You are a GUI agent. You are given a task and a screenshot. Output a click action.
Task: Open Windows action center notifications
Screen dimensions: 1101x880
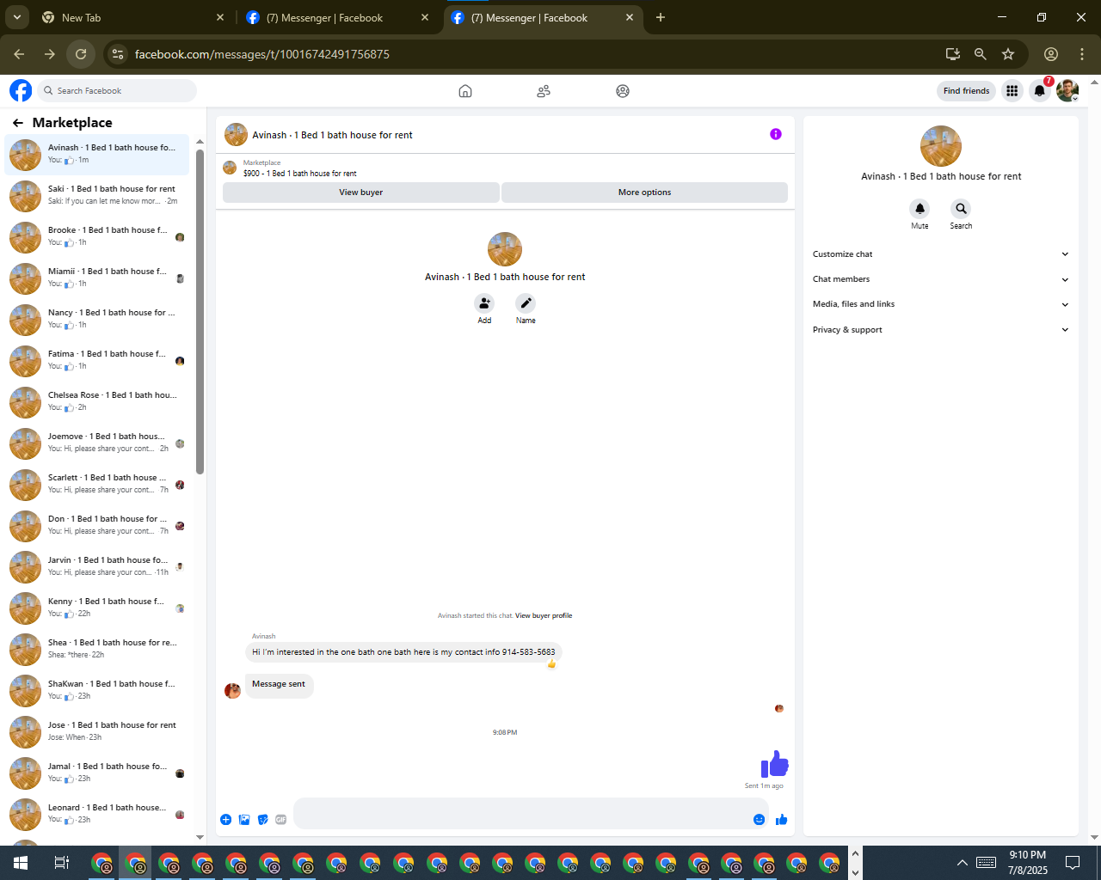[1073, 863]
